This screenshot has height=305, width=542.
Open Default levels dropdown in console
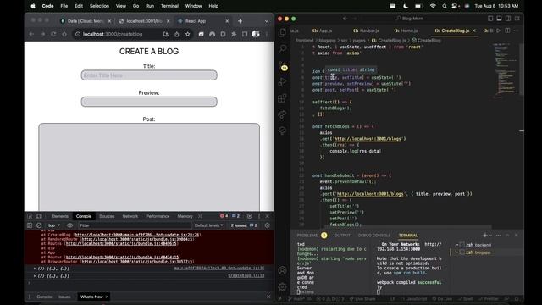tap(209, 225)
